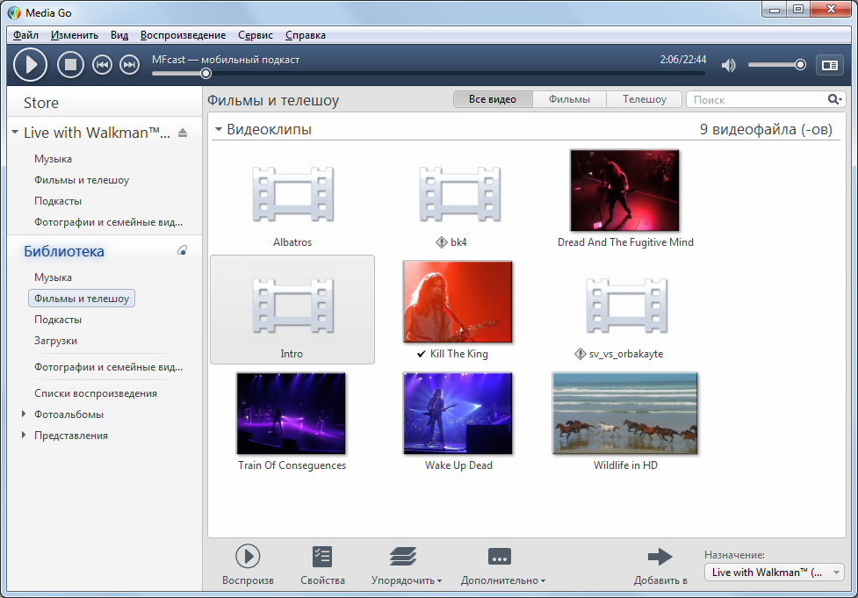This screenshot has height=598, width=858.
Task: Select Фильмы и телешоу in Библиотека
Action: click(x=82, y=299)
